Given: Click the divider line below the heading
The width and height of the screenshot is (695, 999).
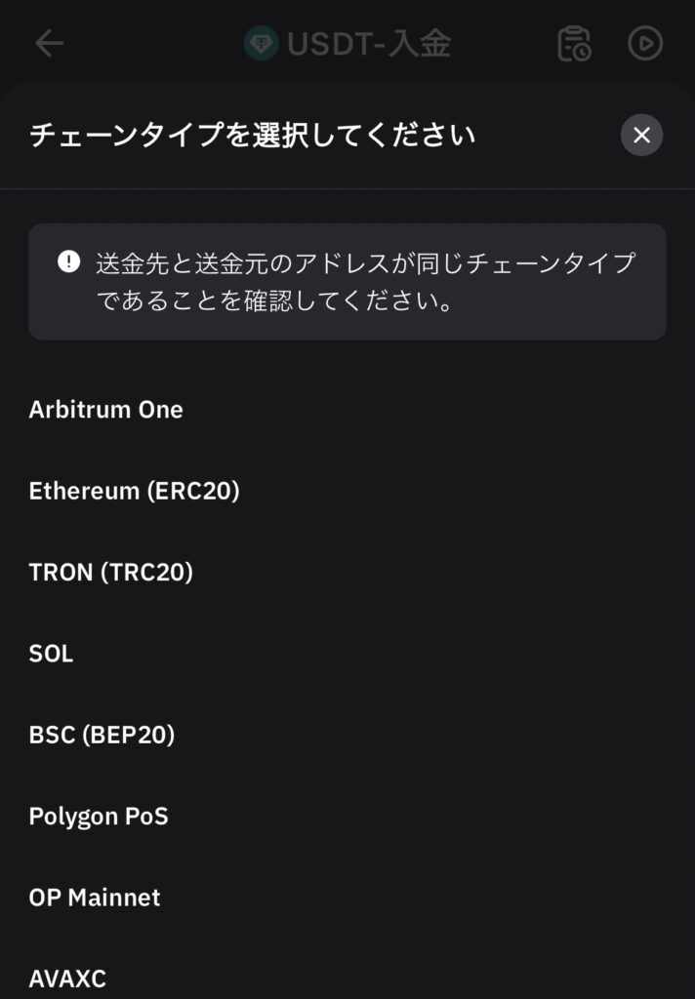Looking at the screenshot, I should click(x=347, y=188).
